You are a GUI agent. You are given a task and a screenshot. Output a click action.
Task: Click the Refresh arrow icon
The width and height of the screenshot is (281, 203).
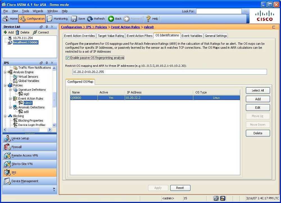90,19
